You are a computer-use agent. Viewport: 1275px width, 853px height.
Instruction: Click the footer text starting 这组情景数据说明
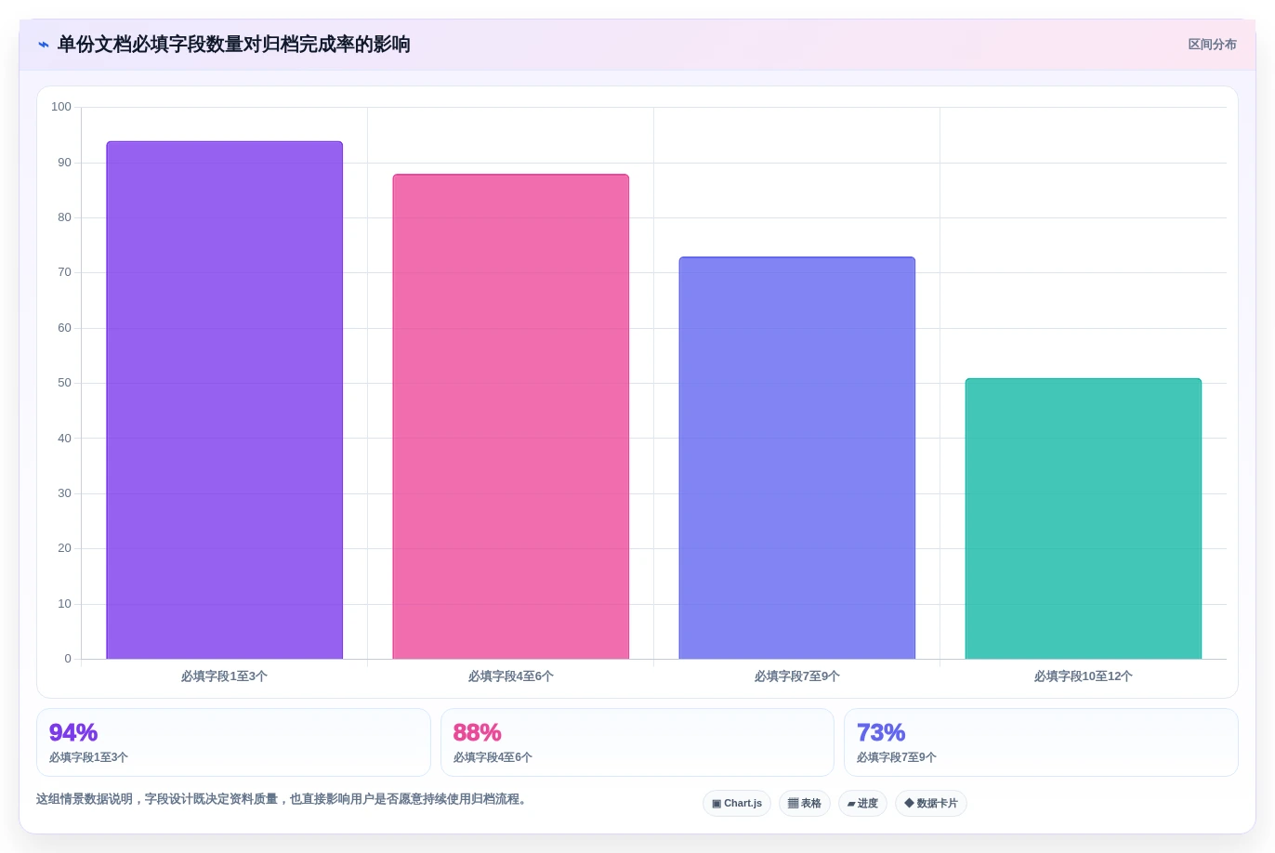(x=284, y=799)
